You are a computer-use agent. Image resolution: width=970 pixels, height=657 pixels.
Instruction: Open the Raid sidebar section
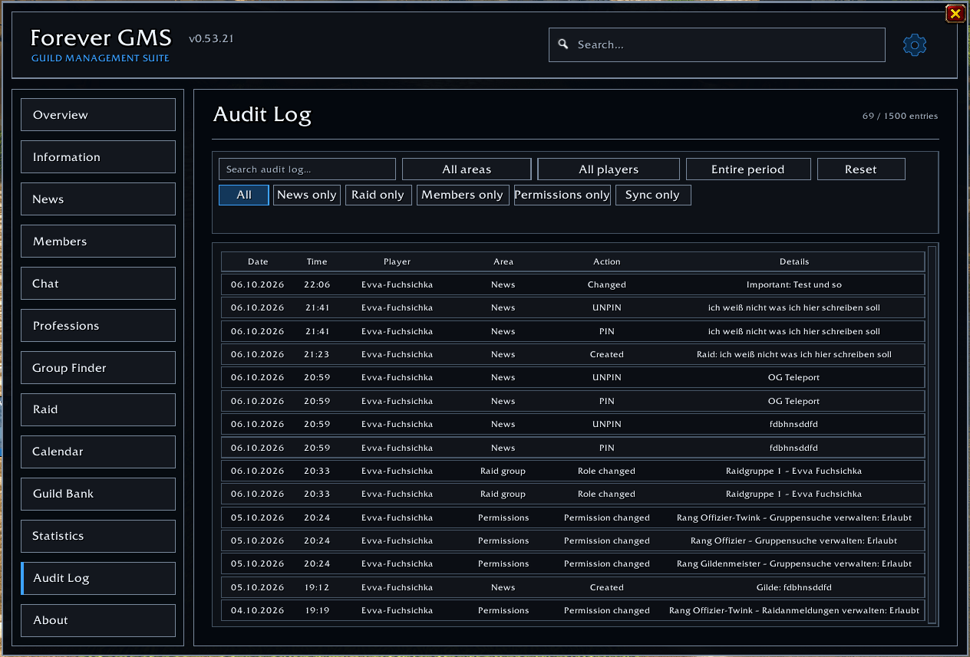(x=98, y=409)
